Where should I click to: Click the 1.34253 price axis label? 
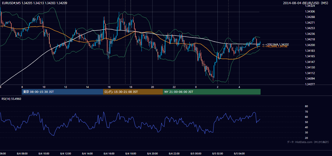pos(310,28)
